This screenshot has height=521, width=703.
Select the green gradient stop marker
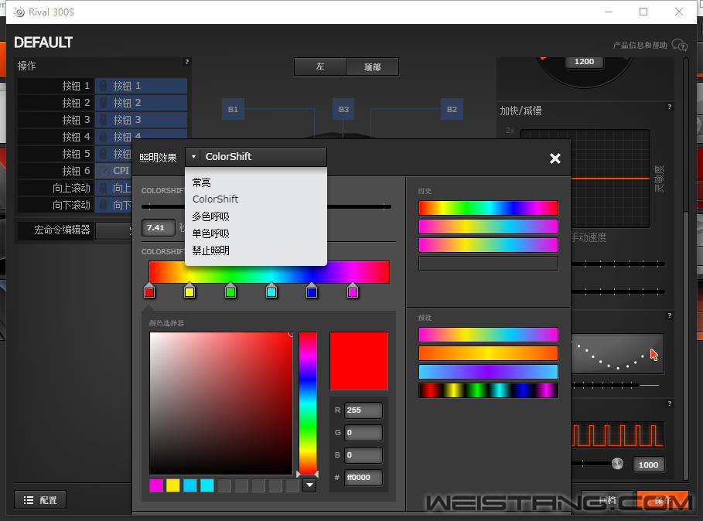[230, 291]
